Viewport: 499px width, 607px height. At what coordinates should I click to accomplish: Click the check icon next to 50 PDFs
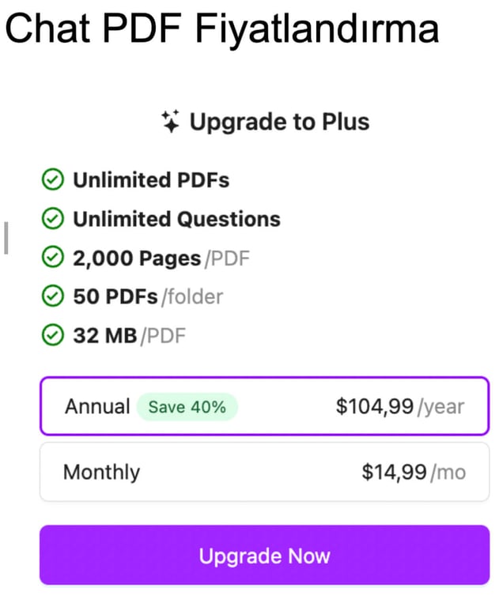[x=52, y=296]
